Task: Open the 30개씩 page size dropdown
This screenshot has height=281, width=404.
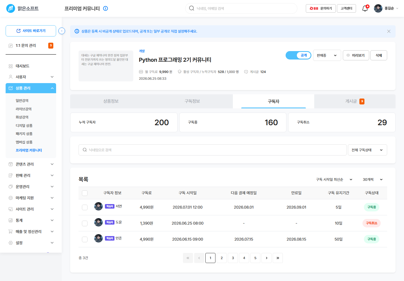Action: (x=373, y=179)
